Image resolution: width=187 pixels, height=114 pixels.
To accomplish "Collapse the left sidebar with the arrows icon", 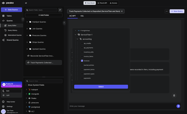I will point(23,19).
